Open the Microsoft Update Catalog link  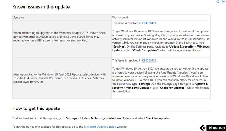coord(100,127)
